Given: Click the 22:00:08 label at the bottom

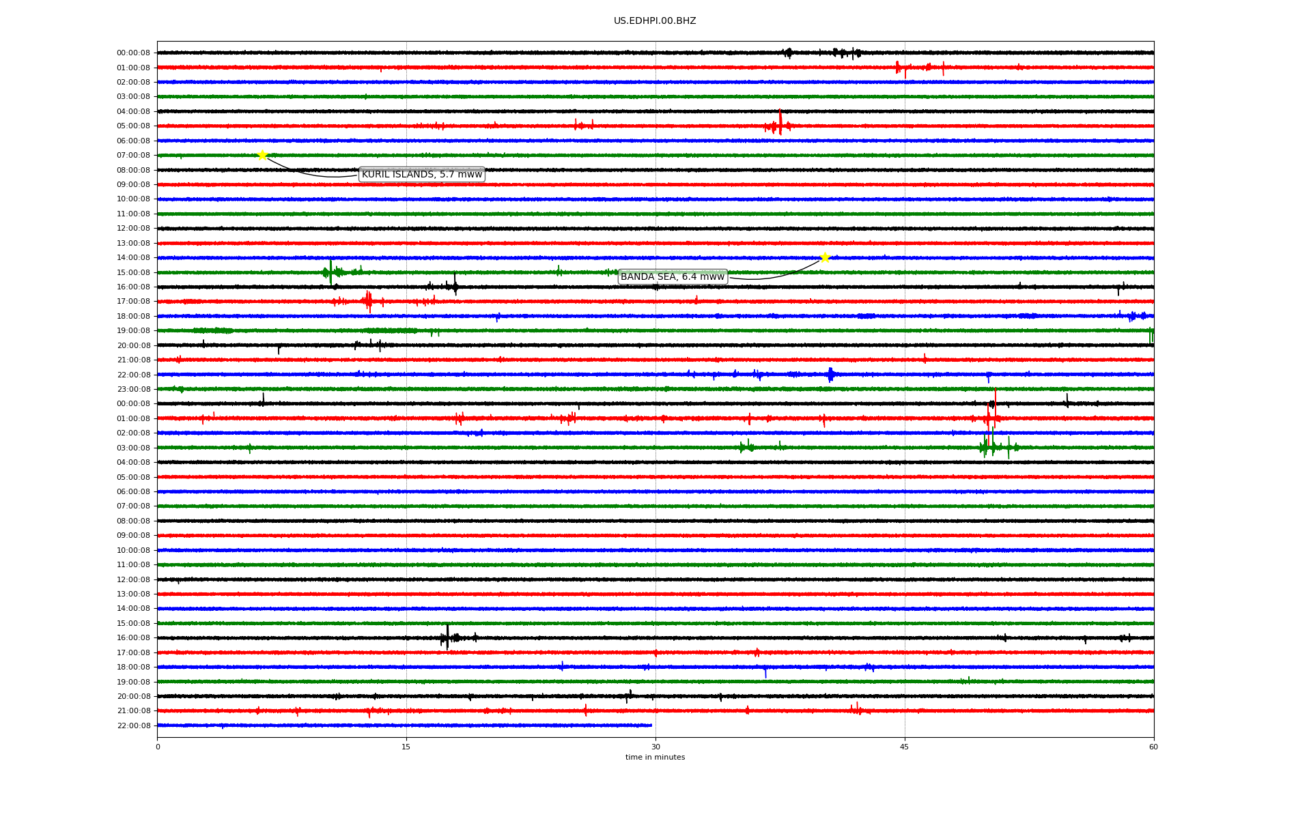Looking at the screenshot, I should coord(133,725).
